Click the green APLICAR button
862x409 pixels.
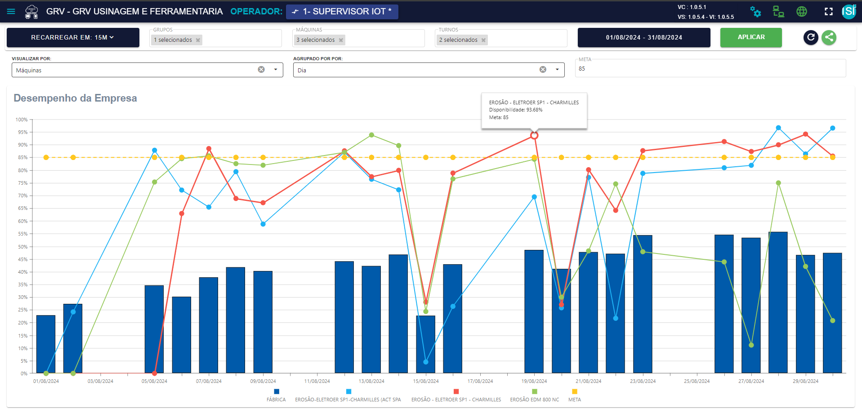click(x=751, y=37)
